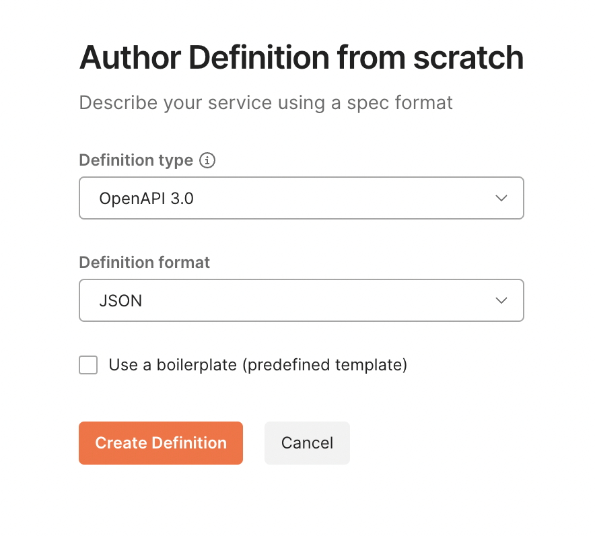The height and width of the screenshot is (536, 595).
Task: Click the empty middle of the Definition type combo box
Action: (341, 198)
